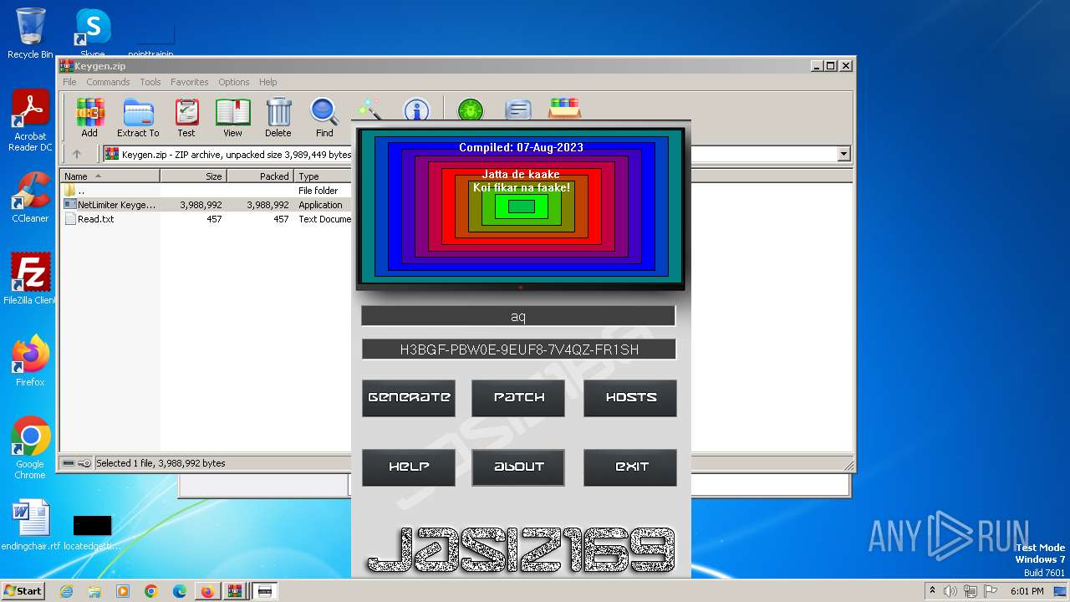This screenshot has height=602, width=1070.
Task: Click the WinRAR taskbar button
Action: click(236, 591)
